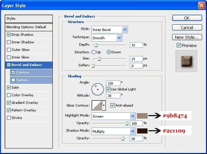The height and width of the screenshot is (154, 207).
Task: Expand the Gloss Contour picker arrow
Action: (104, 106)
